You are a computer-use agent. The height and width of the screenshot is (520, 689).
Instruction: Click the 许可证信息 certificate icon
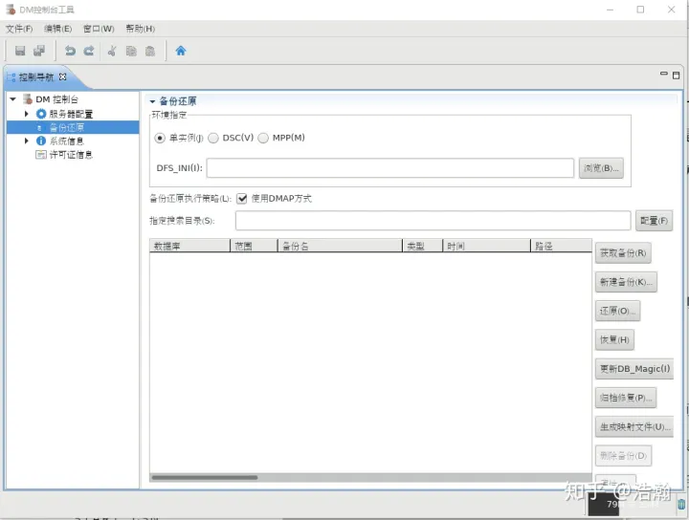click(41, 155)
